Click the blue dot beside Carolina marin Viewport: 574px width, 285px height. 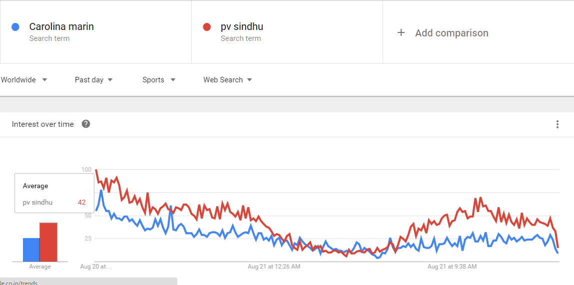click(x=15, y=27)
